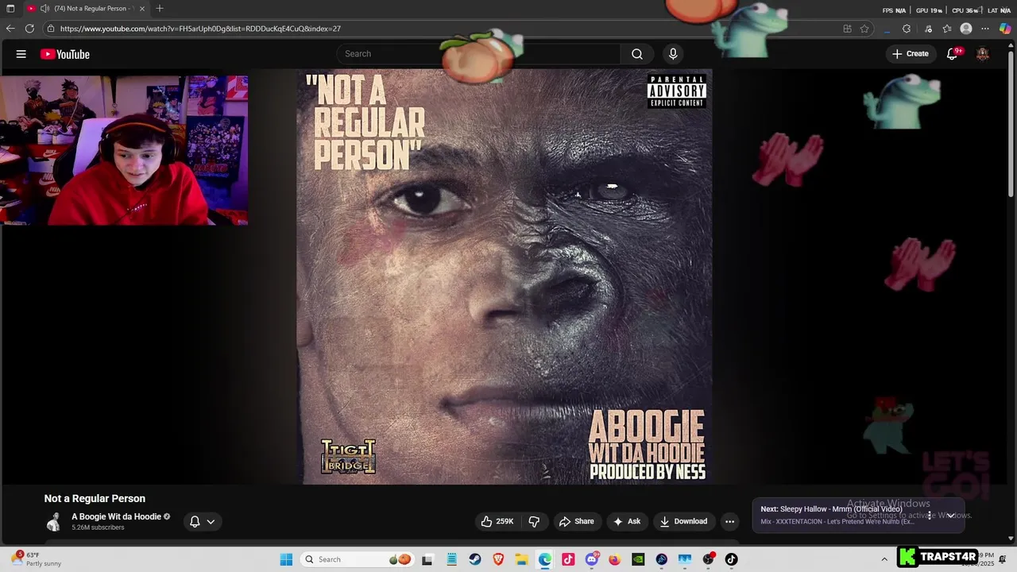Open the tab actions menu icon
This screenshot has width=1017, height=572.
click(10, 9)
